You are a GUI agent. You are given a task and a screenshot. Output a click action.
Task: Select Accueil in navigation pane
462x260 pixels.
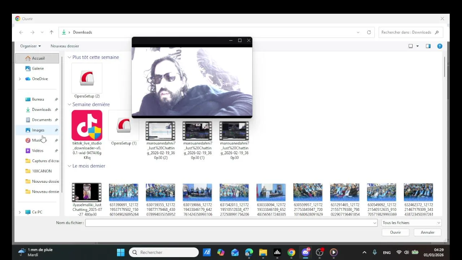click(x=37, y=58)
